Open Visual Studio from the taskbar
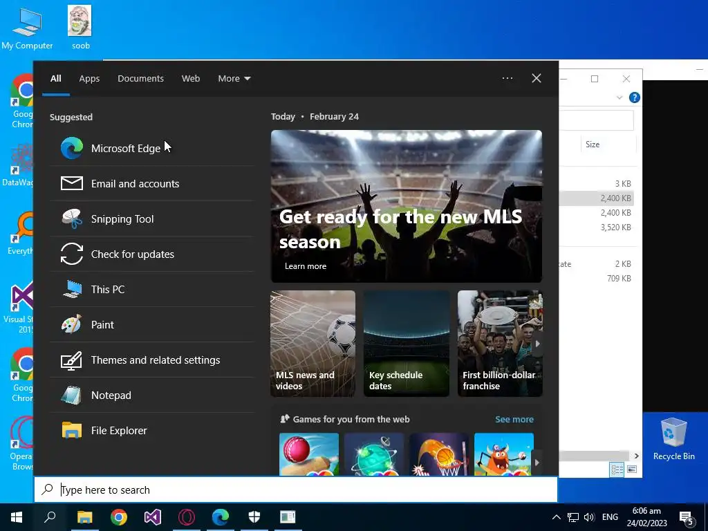 [153, 517]
